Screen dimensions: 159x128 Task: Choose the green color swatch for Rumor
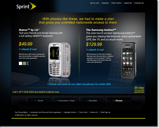pyautogui.click(x=24, y=63)
